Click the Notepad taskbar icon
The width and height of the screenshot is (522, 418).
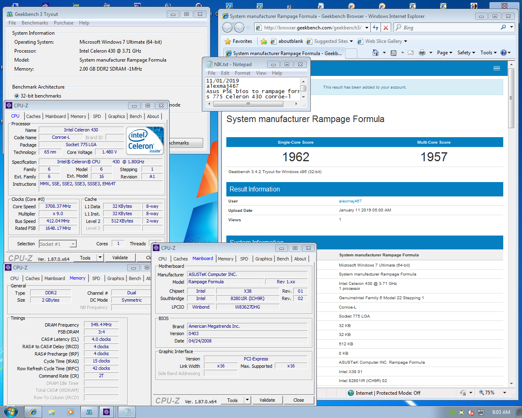(x=127, y=412)
